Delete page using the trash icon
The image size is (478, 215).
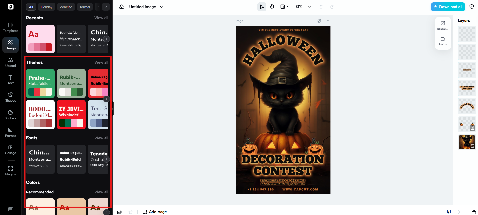click(x=131, y=212)
